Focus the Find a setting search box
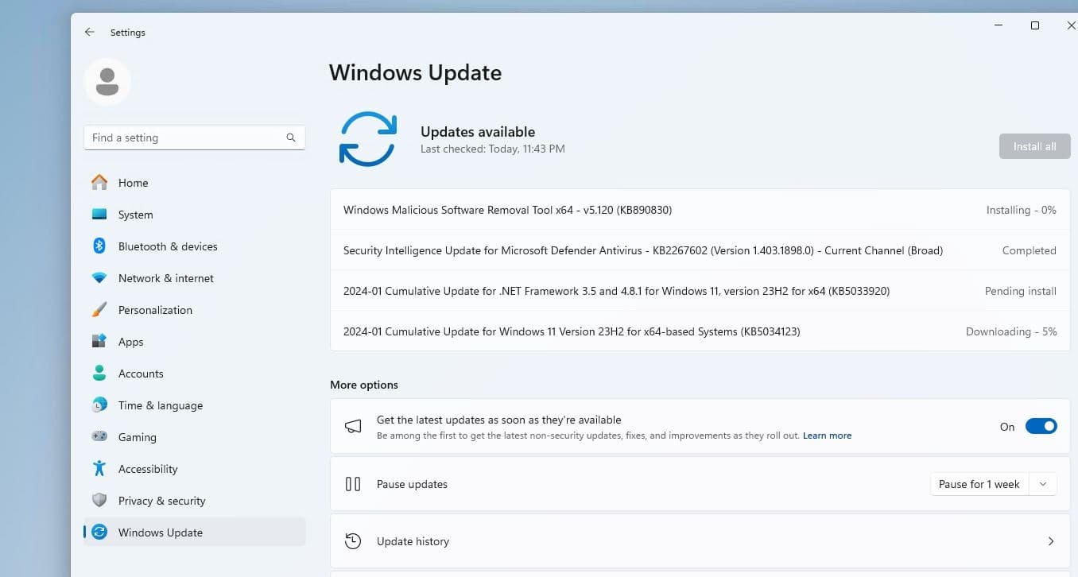This screenshot has width=1078, height=577. [195, 137]
